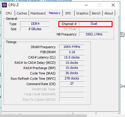Click the FSB:DRAM label

pos(48,52)
